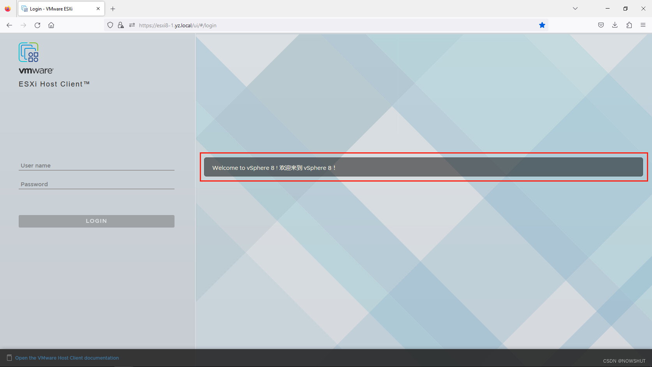The height and width of the screenshot is (367, 652).
Task: Open the downloads panel
Action: click(615, 25)
